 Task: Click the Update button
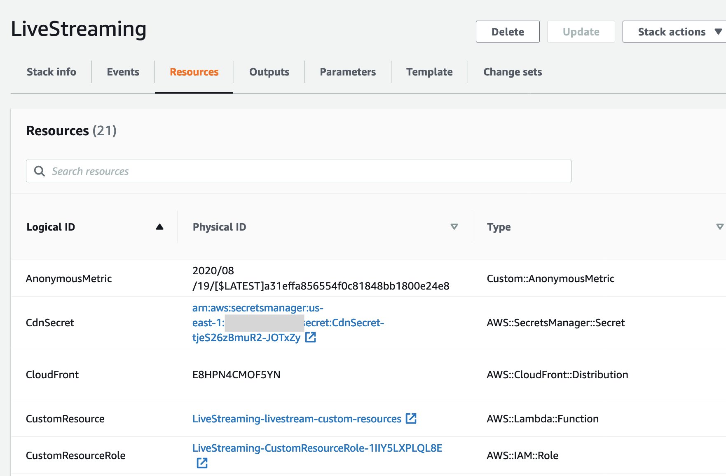pyautogui.click(x=581, y=32)
